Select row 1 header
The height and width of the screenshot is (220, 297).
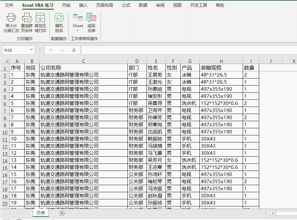pos(5,68)
